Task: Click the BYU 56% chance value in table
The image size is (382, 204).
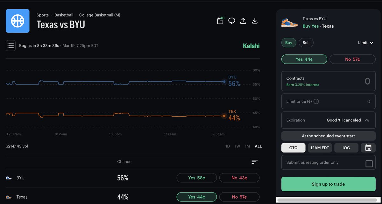Action: (123, 178)
